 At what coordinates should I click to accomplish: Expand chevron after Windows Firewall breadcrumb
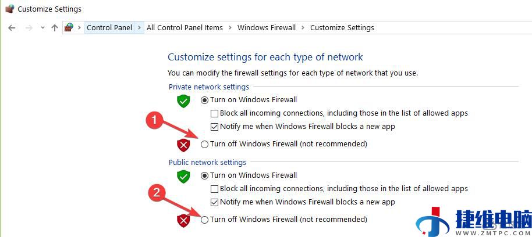[x=303, y=27]
